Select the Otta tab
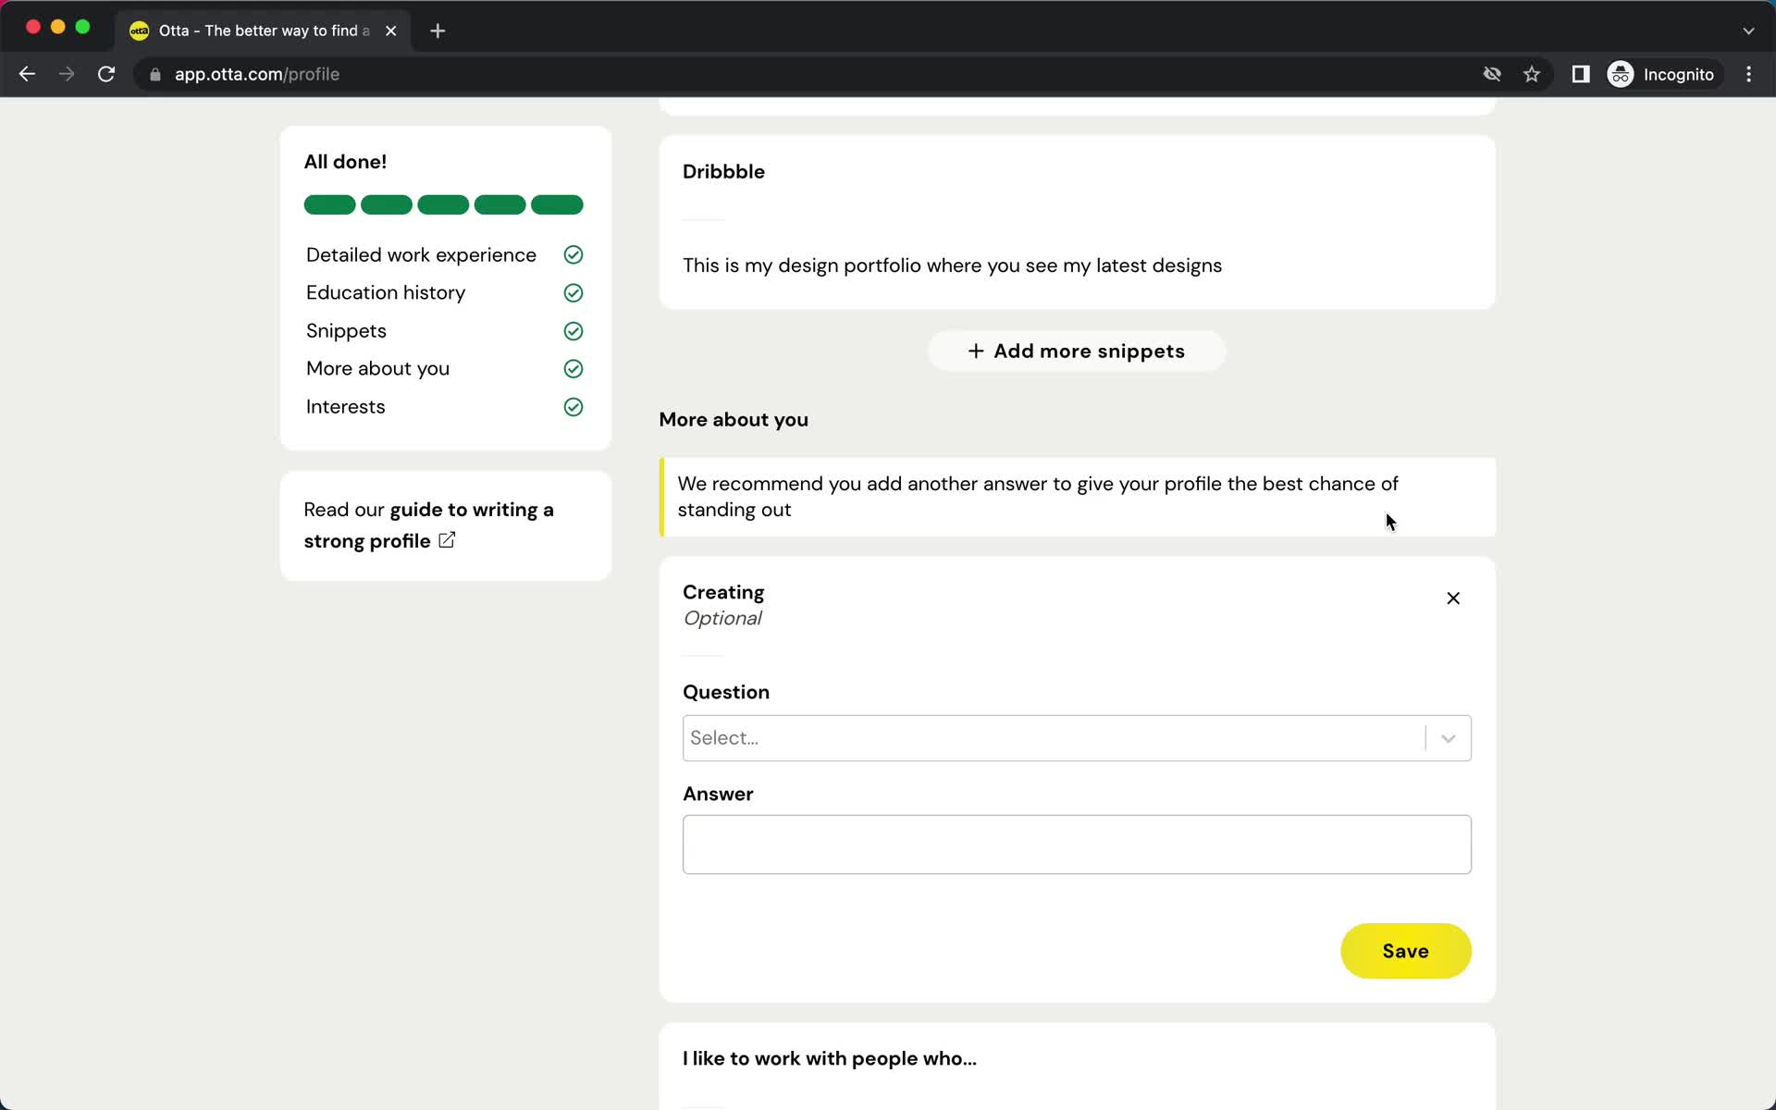The width and height of the screenshot is (1776, 1110). (264, 31)
